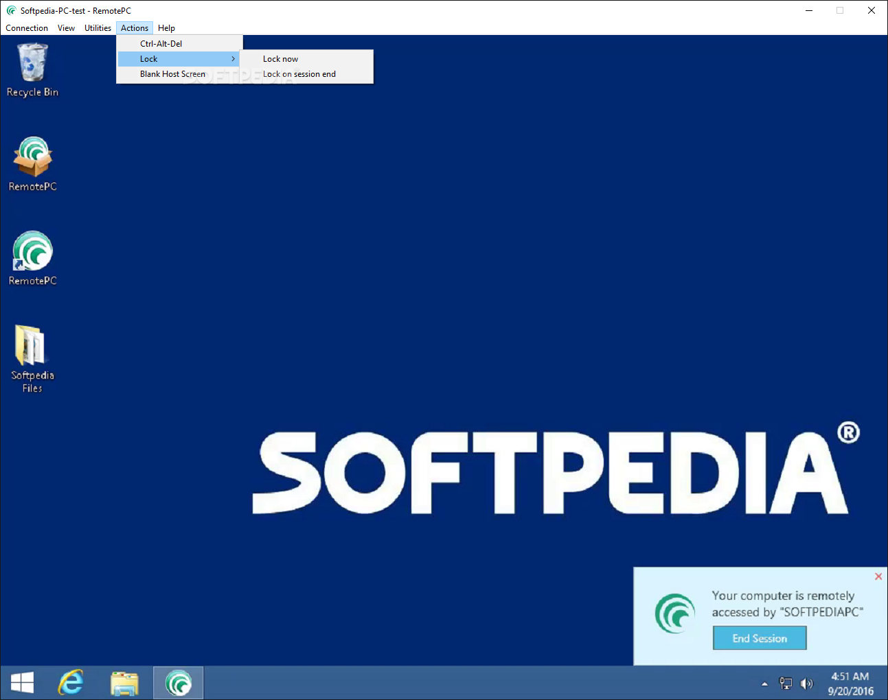The height and width of the screenshot is (700, 888).
Task: Click the RemotePC window title icon
Action: coord(11,10)
